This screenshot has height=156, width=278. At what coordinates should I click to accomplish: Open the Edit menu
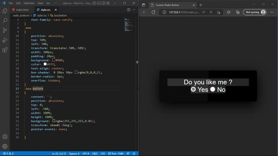(18, 3)
